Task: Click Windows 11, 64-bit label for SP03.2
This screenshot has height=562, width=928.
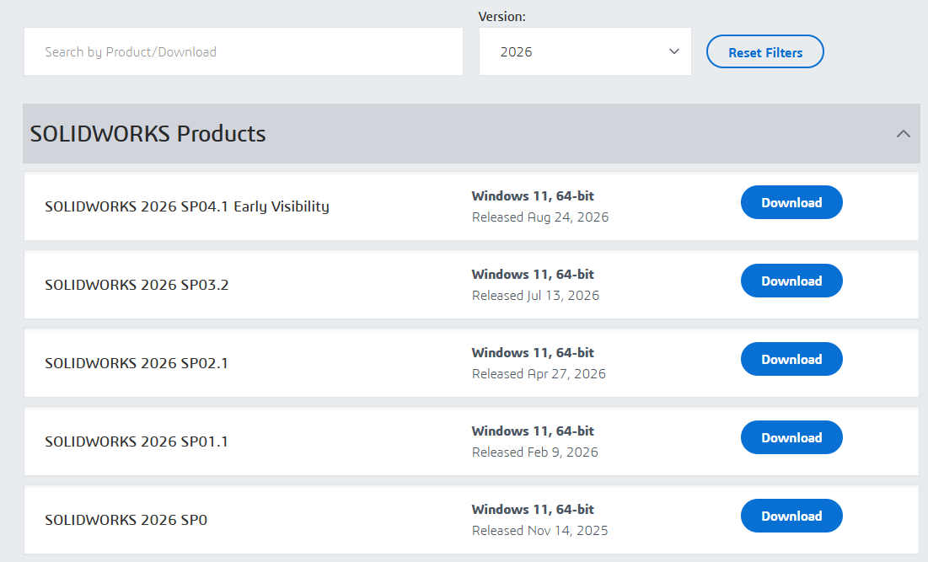Action: 533,274
